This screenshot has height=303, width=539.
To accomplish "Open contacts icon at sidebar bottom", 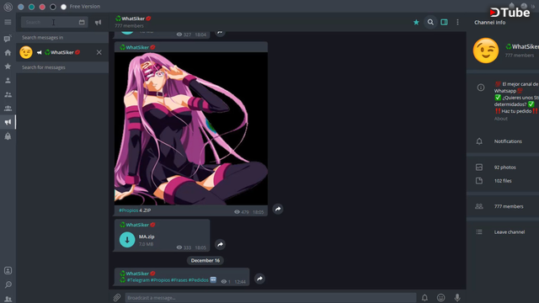I will pyautogui.click(x=8, y=271).
